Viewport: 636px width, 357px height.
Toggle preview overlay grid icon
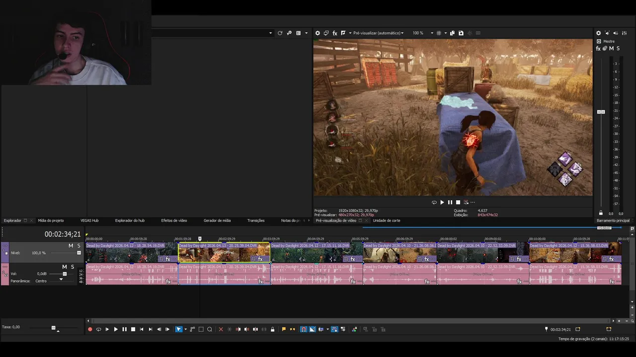pos(439,33)
